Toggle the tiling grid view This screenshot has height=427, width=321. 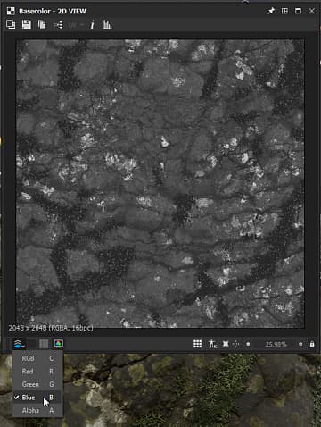pos(198,344)
